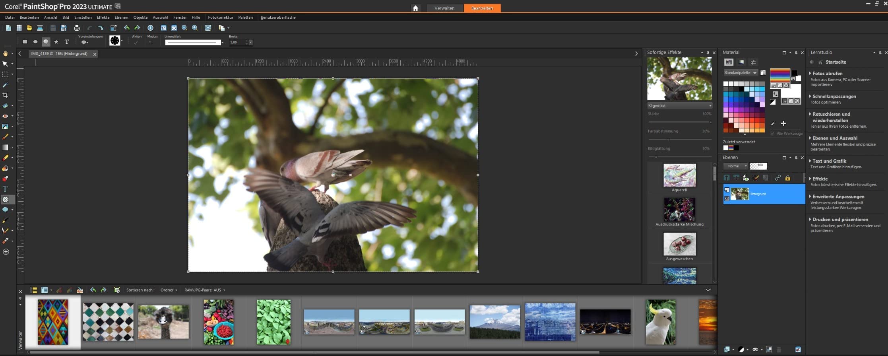
Task: Open the KI-gestützt effects dropdown
Action: click(x=679, y=106)
